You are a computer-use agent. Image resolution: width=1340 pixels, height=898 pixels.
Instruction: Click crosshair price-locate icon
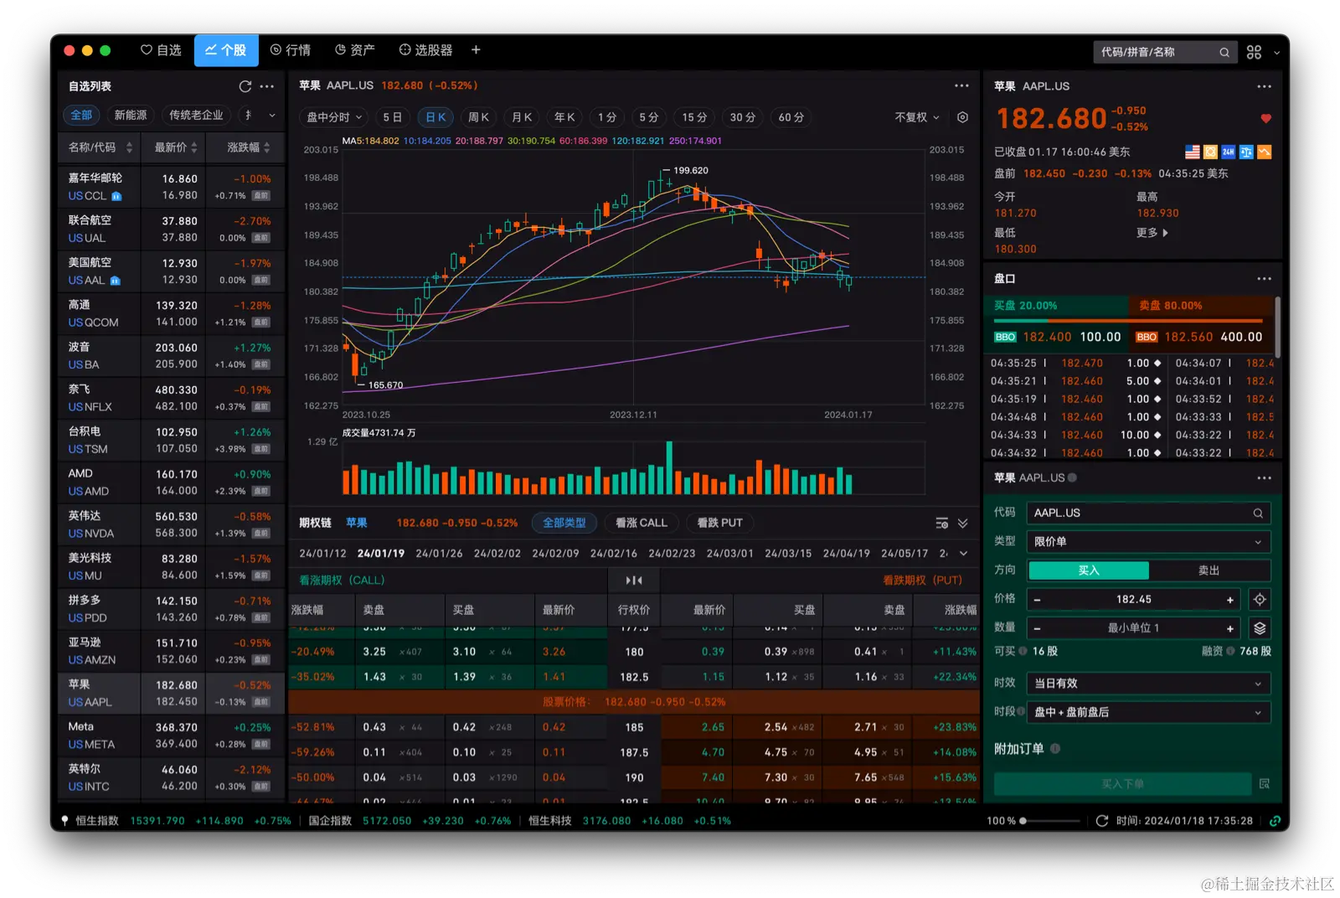pyautogui.click(x=1260, y=599)
